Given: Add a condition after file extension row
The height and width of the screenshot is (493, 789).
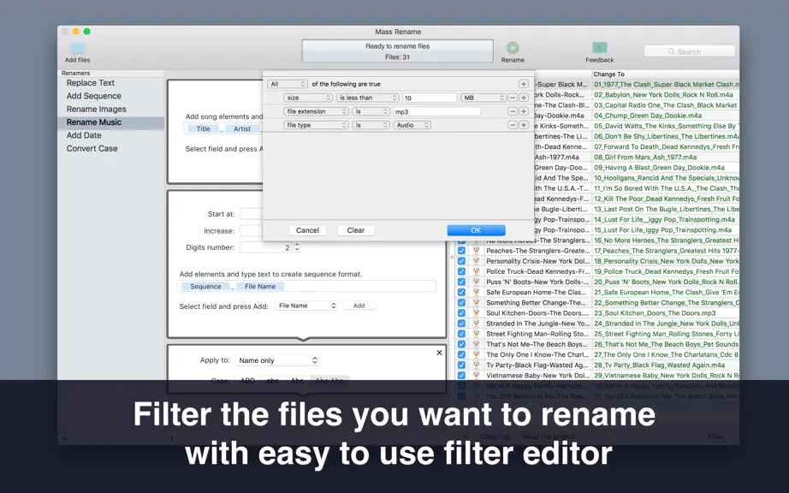Looking at the screenshot, I should [x=524, y=111].
